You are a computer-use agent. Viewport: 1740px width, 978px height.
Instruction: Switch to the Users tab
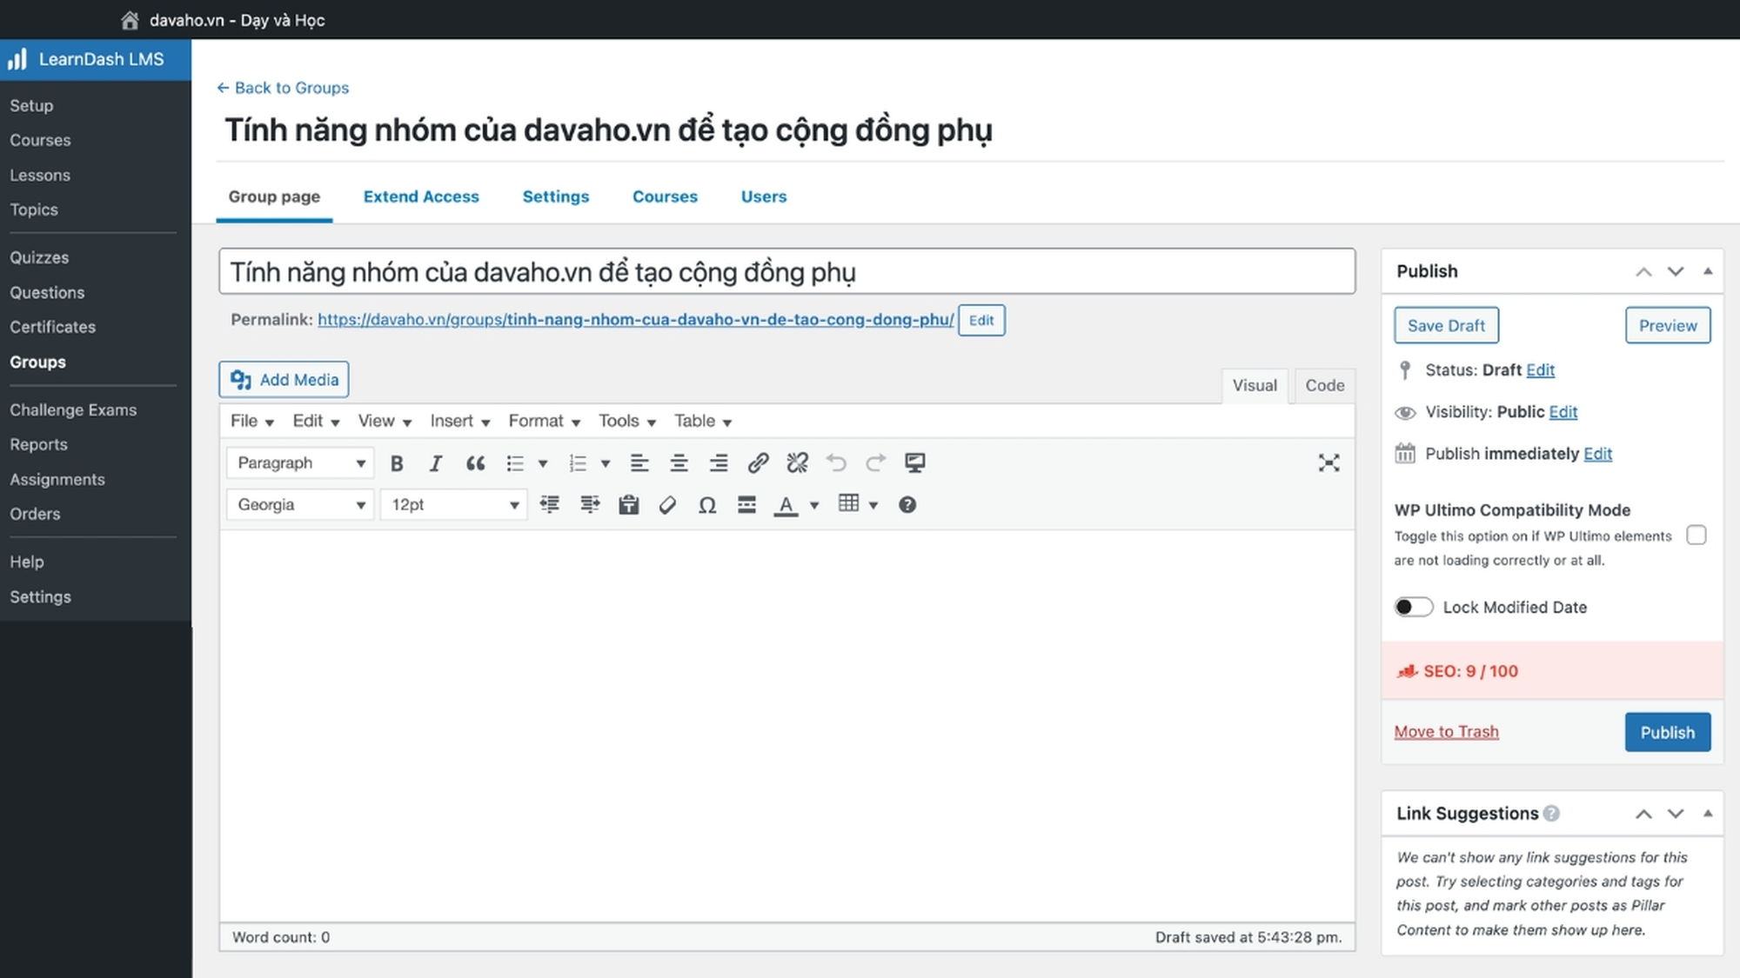pos(764,196)
